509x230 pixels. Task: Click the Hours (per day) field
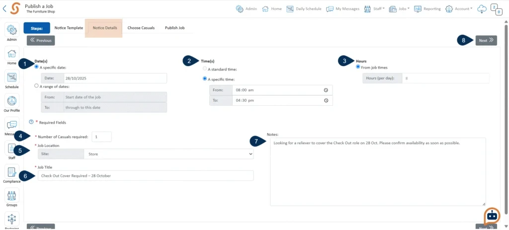coord(445,78)
